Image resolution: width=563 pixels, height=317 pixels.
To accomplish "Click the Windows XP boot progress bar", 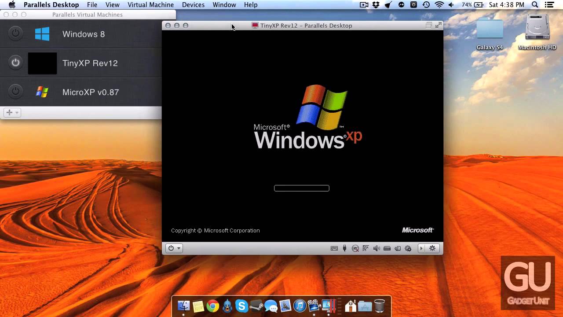I will 302,188.
